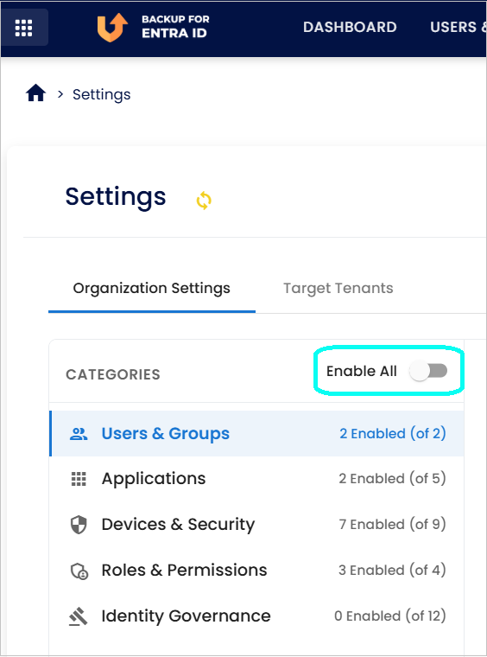The image size is (487, 657).
Task: Open the Dashboard menu item
Action: click(x=350, y=28)
